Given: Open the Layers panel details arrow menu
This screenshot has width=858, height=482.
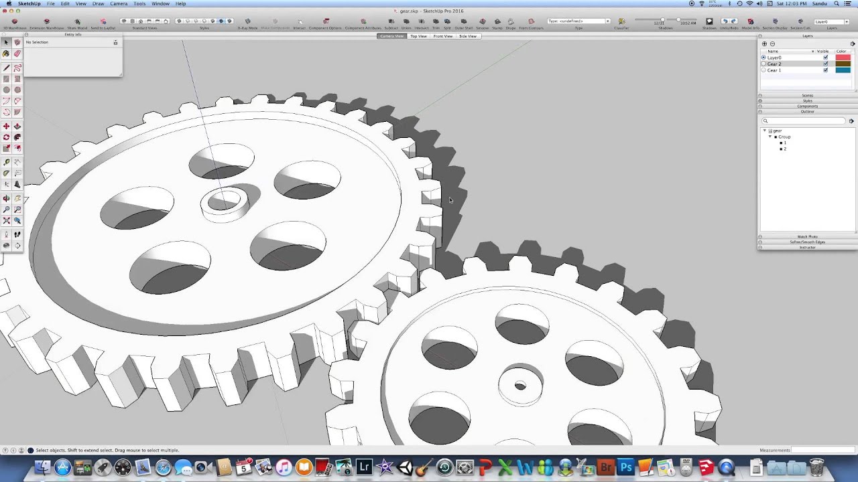Looking at the screenshot, I should tap(852, 44).
